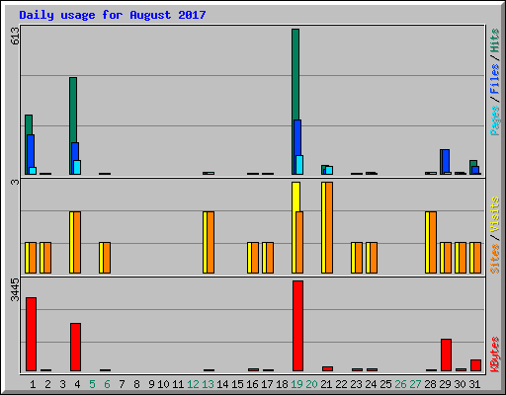Click the green day label "12"
Screen dimensions: 506x395
click(x=193, y=384)
